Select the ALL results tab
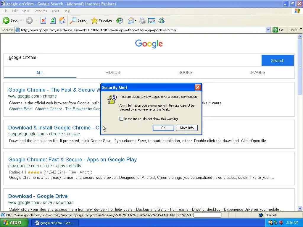 pyautogui.click(x=40, y=73)
